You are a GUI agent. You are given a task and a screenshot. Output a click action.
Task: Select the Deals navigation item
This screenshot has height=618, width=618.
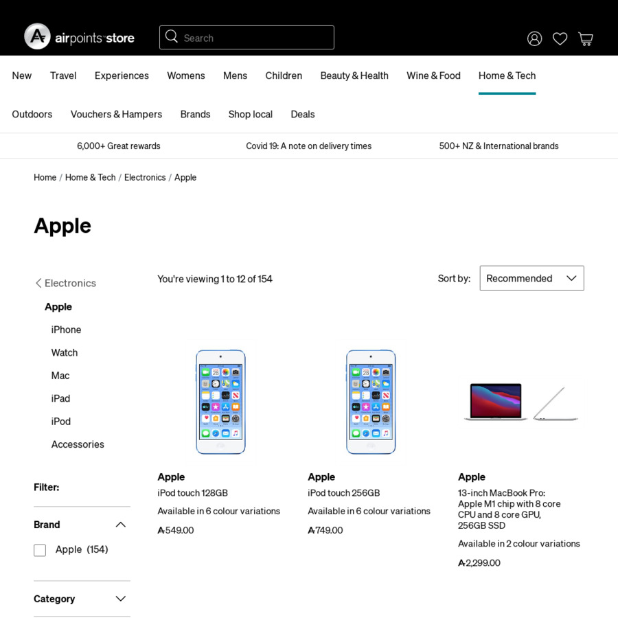pos(302,115)
